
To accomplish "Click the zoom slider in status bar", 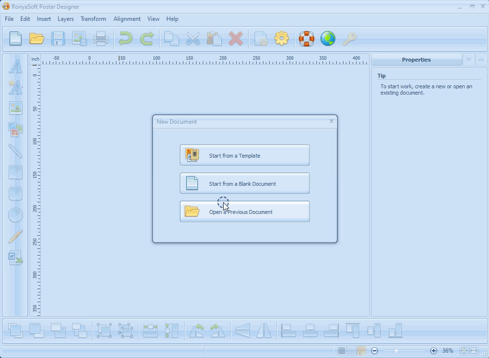I will (404, 351).
